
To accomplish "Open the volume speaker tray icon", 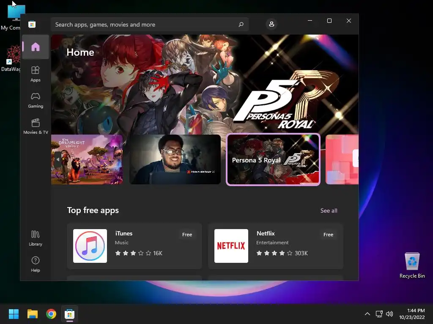I will pos(389,314).
